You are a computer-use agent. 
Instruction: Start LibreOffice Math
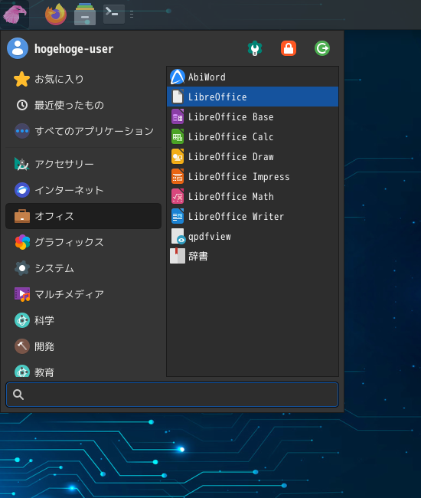(253, 196)
